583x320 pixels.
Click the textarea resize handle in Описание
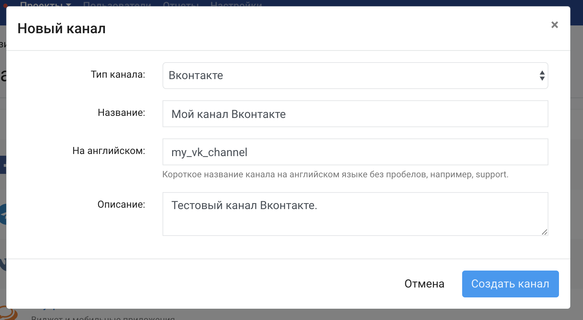(544, 232)
